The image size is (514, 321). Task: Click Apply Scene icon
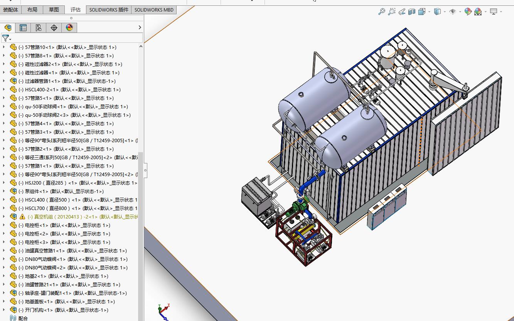[478, 12]
